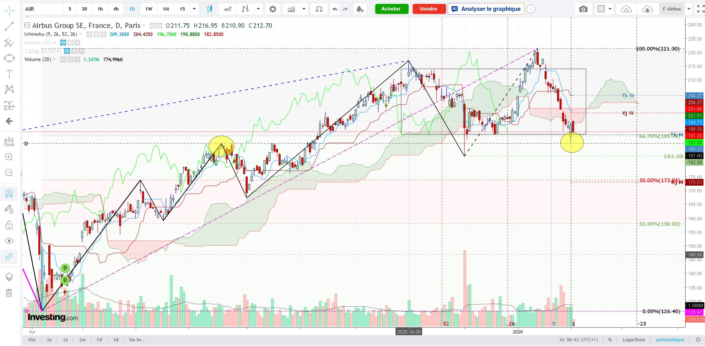The image size is (705, 346).
Task: Click the undo arrow in toolbar
Action: tap(335, 9)
